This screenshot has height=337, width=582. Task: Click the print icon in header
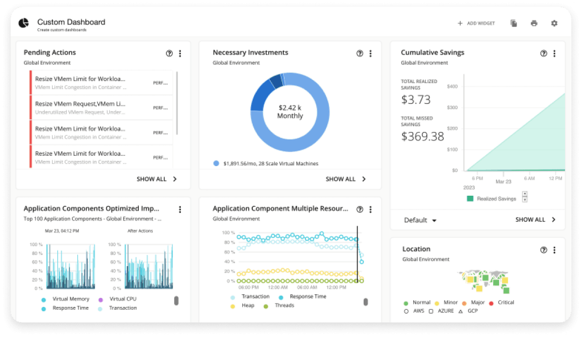[534, 23]
